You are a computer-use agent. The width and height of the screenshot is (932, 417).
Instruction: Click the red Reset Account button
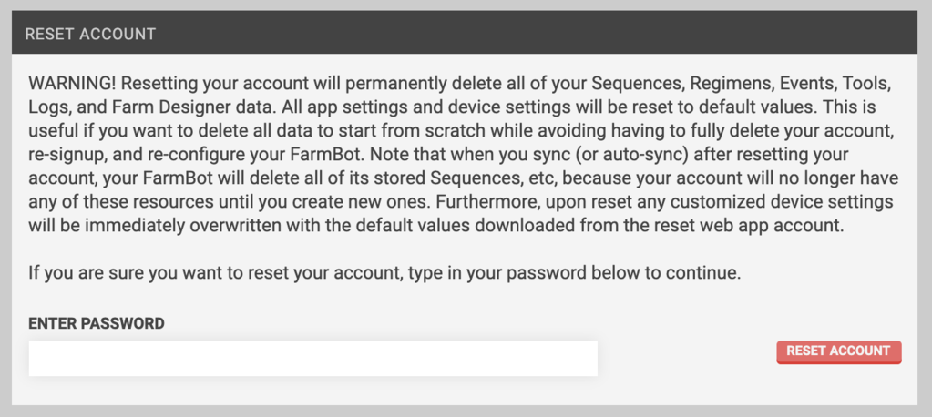click(x=838, y=351)
